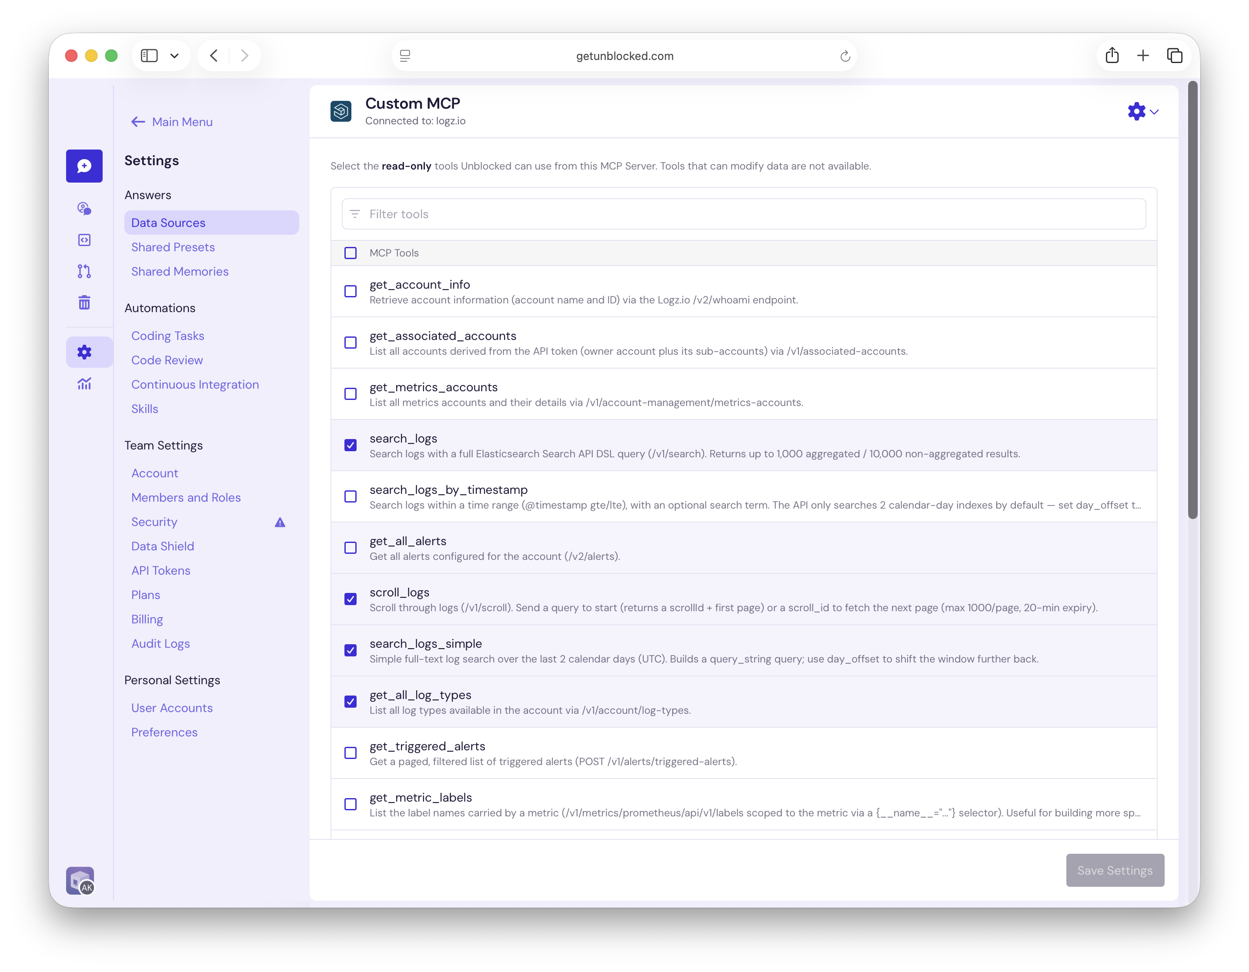Click the conversations history sidebar icon
The width and height of the screenshot is (1249, 972).
click(x=84, y=209)
